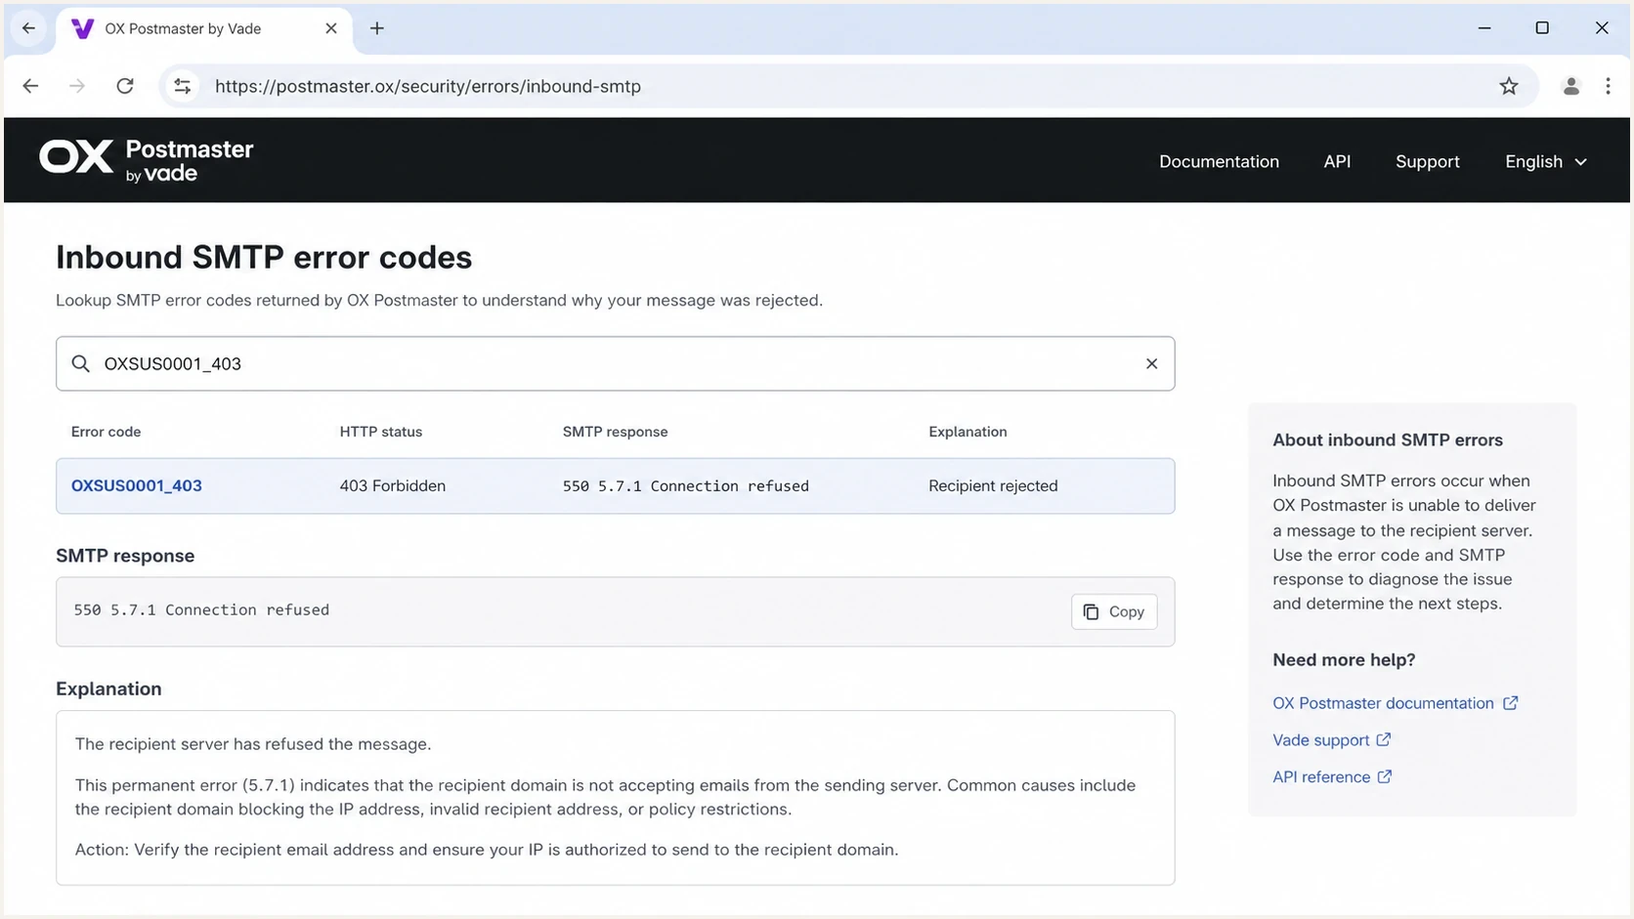Open site information icon in address bar

coord(183,86)
